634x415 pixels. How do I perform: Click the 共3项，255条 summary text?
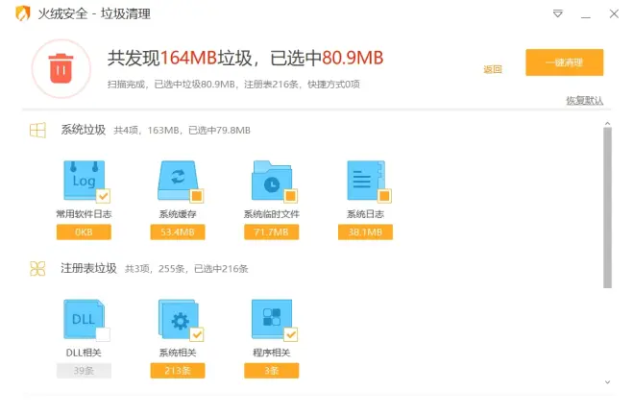pos(186,269)
